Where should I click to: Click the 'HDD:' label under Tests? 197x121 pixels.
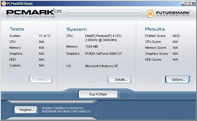(x=13, y=59)
